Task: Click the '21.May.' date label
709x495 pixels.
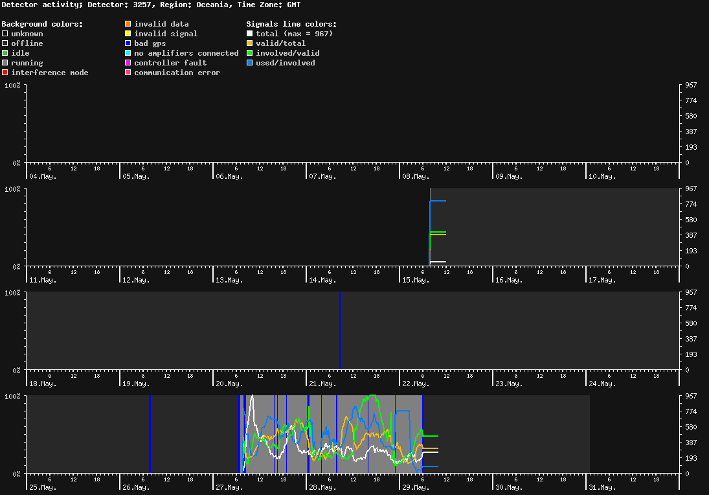Action: pos(322,384)
